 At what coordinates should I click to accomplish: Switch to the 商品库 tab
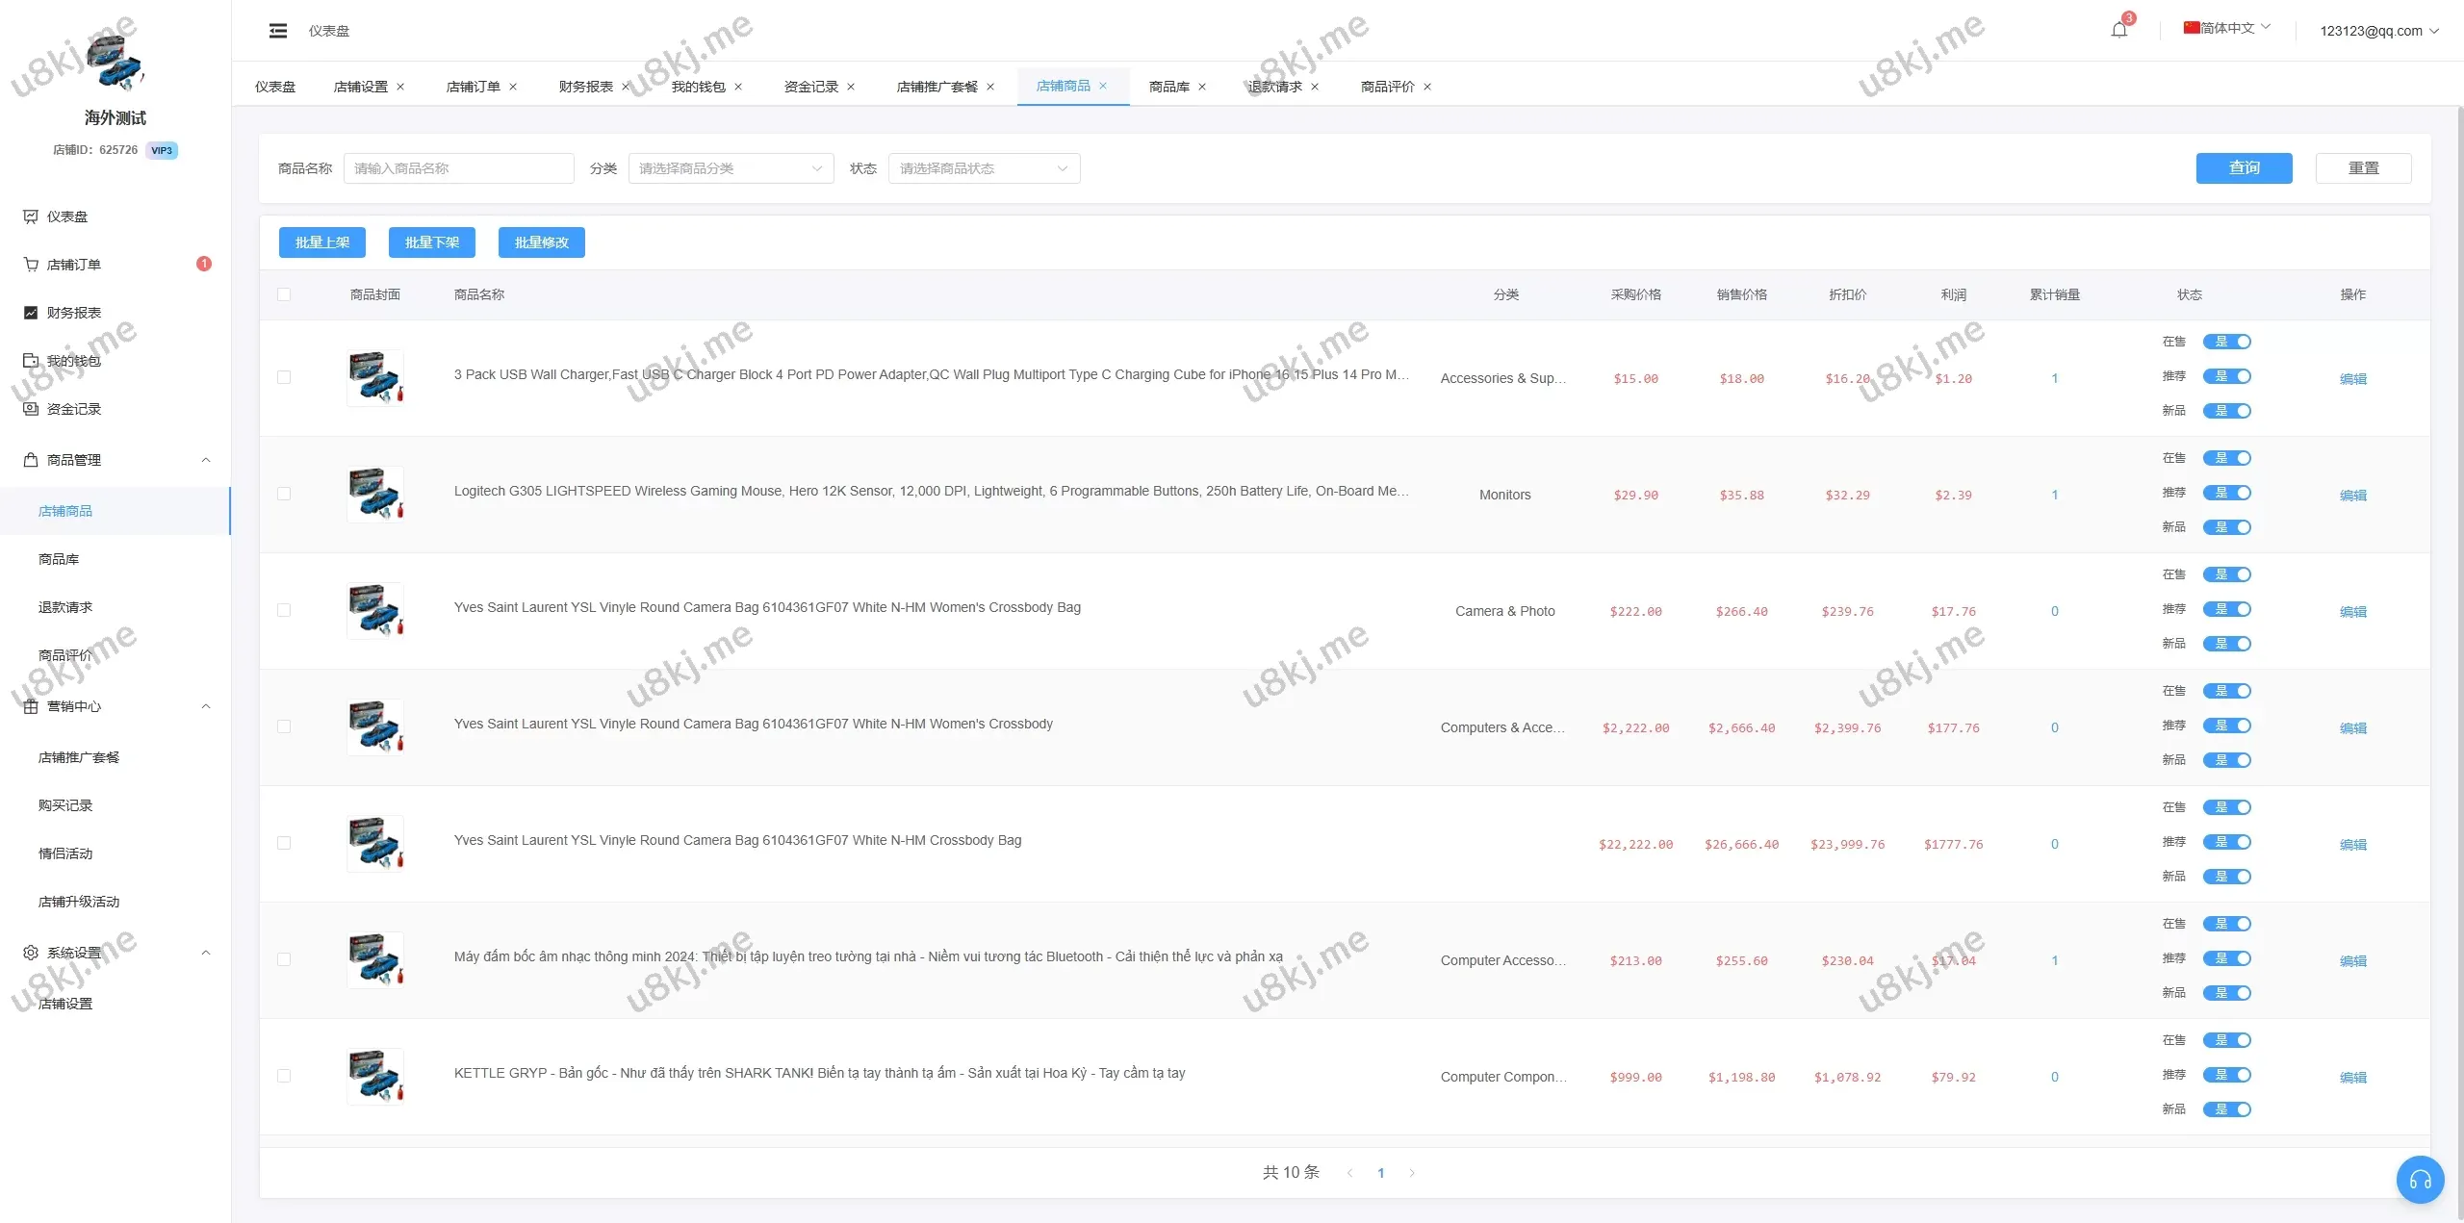(1168, 87)
